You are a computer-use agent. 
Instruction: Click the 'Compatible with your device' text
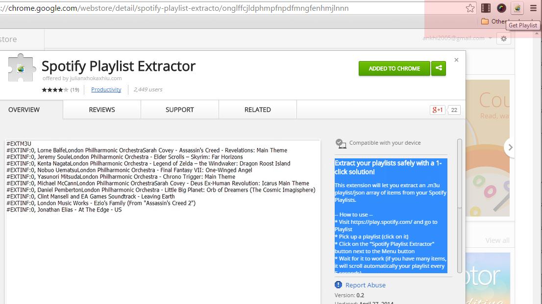coord(385,143)
